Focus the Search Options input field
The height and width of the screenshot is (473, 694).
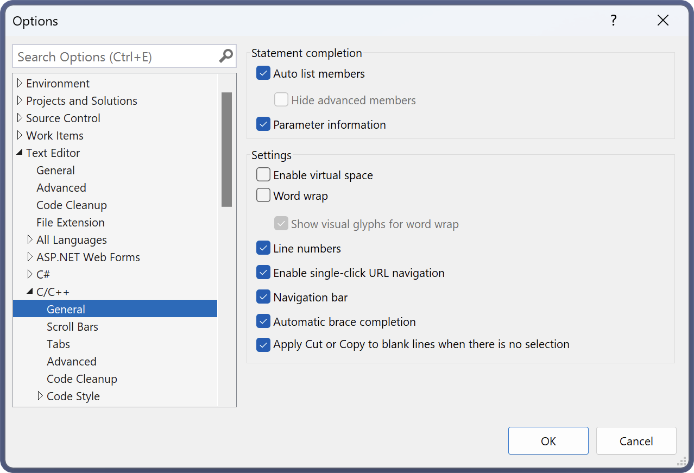click(x=115, y=56)
